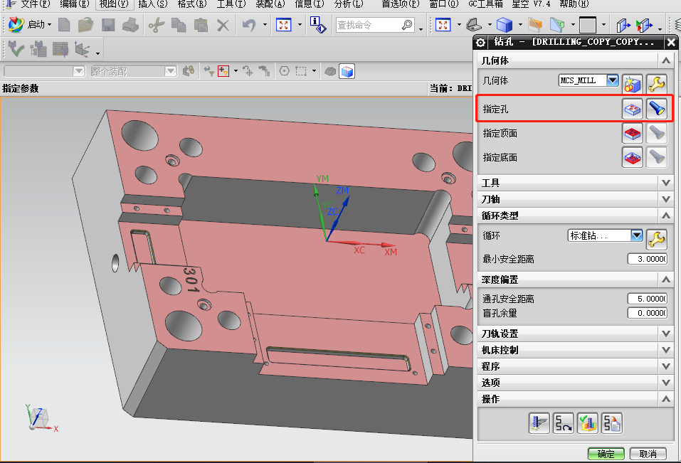Click the 指定孔 flashlight display icon
The image size is (681, 463).
655,109
